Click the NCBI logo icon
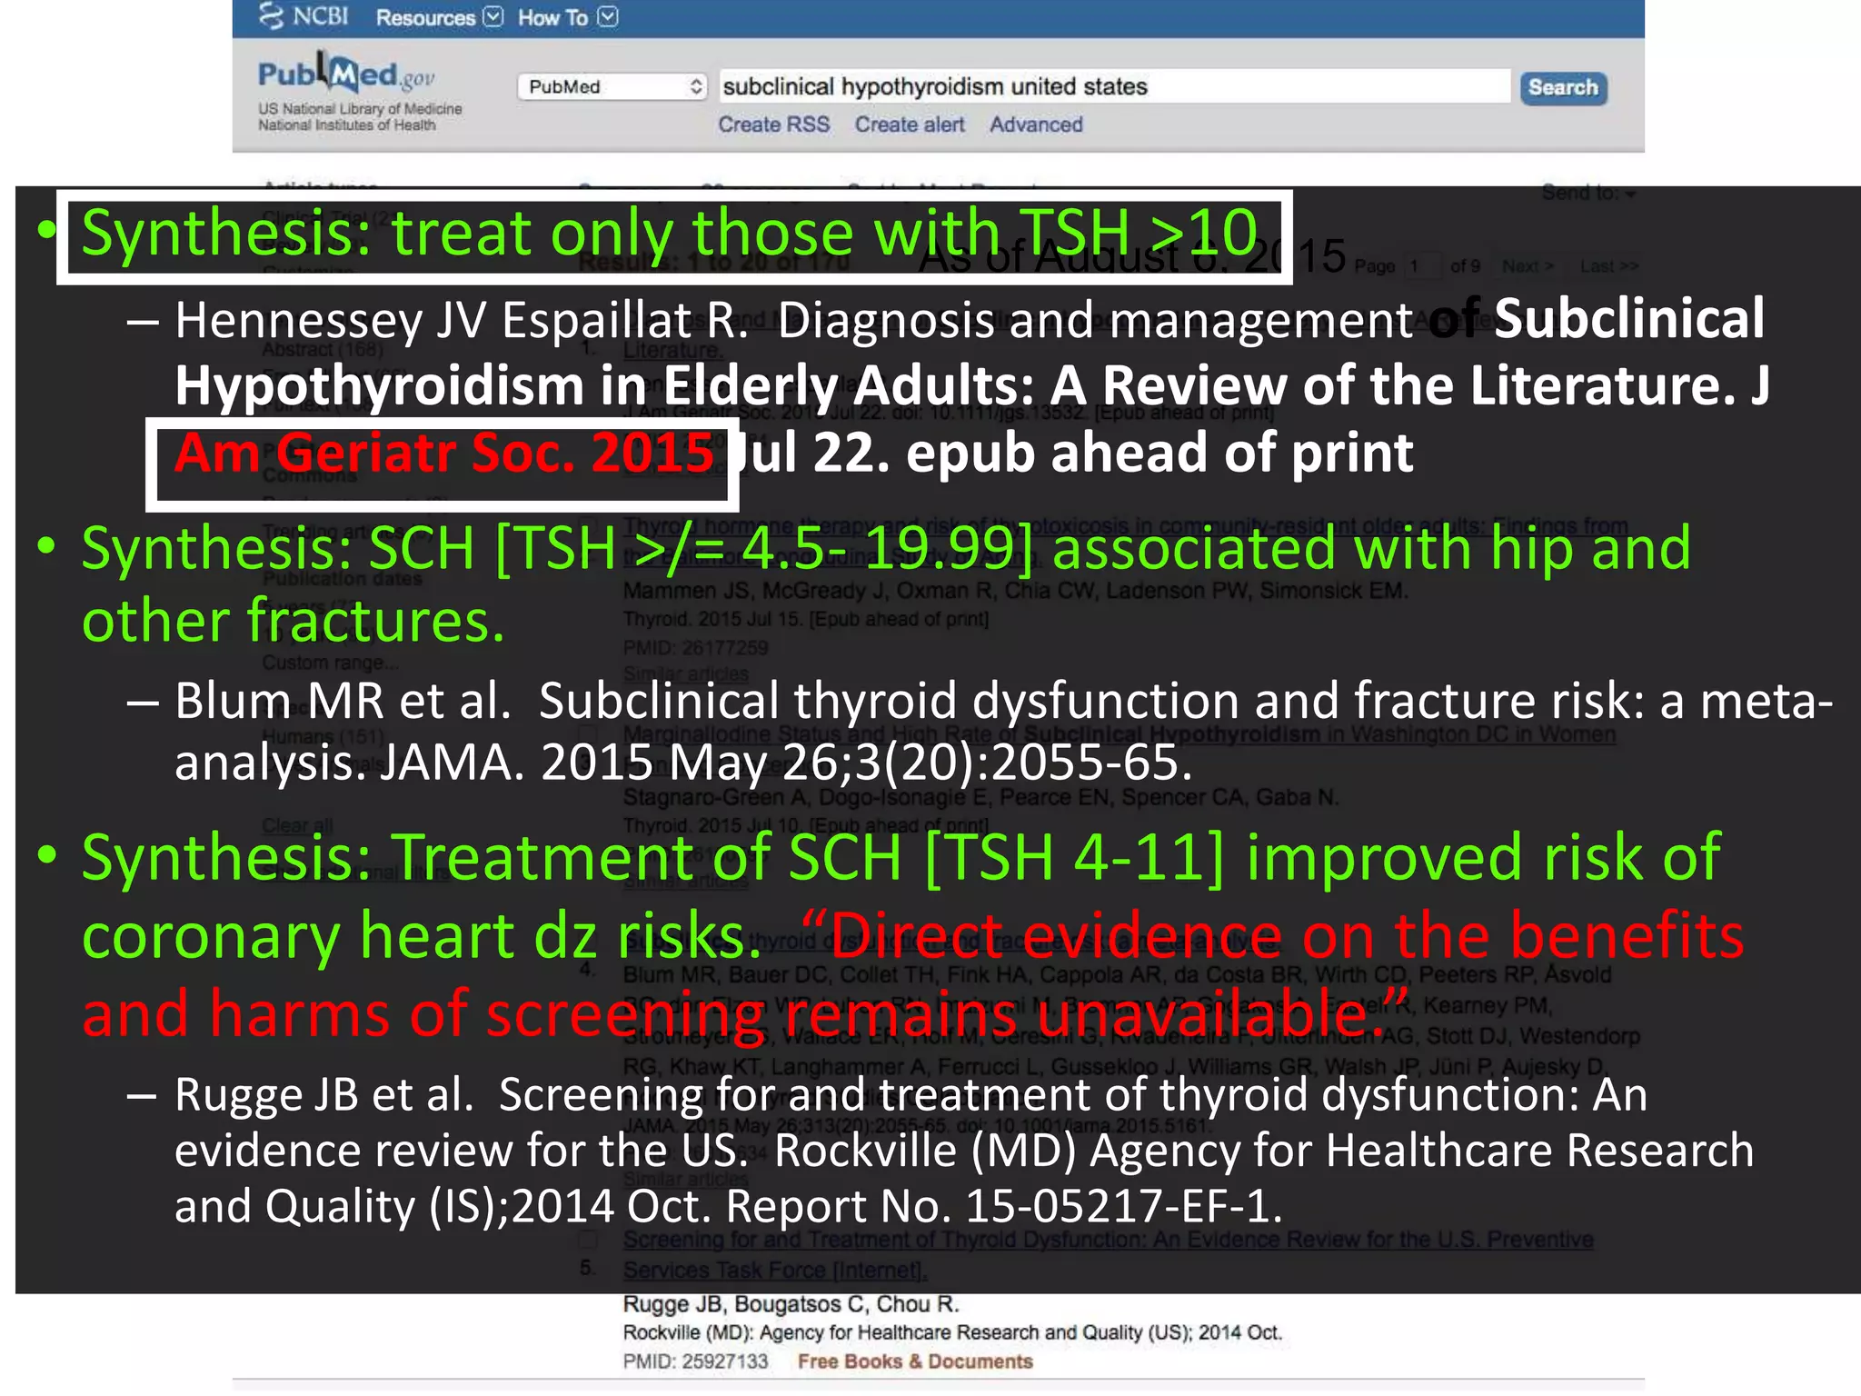The image size is (1861, 1396). tap(271, 15)
